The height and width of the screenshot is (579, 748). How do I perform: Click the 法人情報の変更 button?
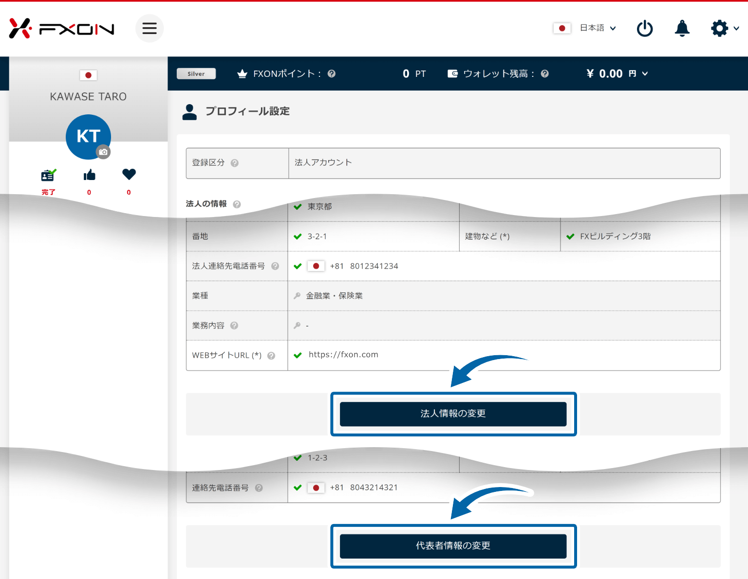[x=453, y=414]
